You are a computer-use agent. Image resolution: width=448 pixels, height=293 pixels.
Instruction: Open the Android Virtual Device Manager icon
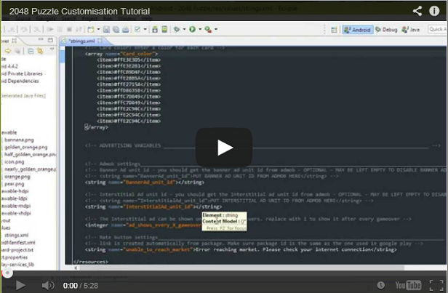(164, 29)
